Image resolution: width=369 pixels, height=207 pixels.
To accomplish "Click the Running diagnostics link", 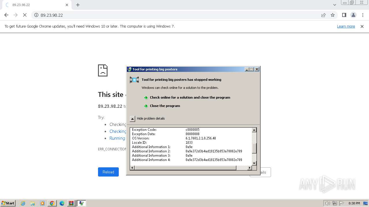I will tap(117, 138).
